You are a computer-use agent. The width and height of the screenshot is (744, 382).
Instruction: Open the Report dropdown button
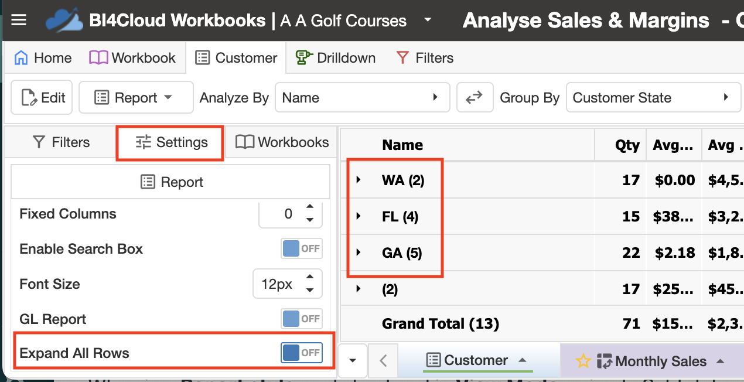[x=136, y=97]
